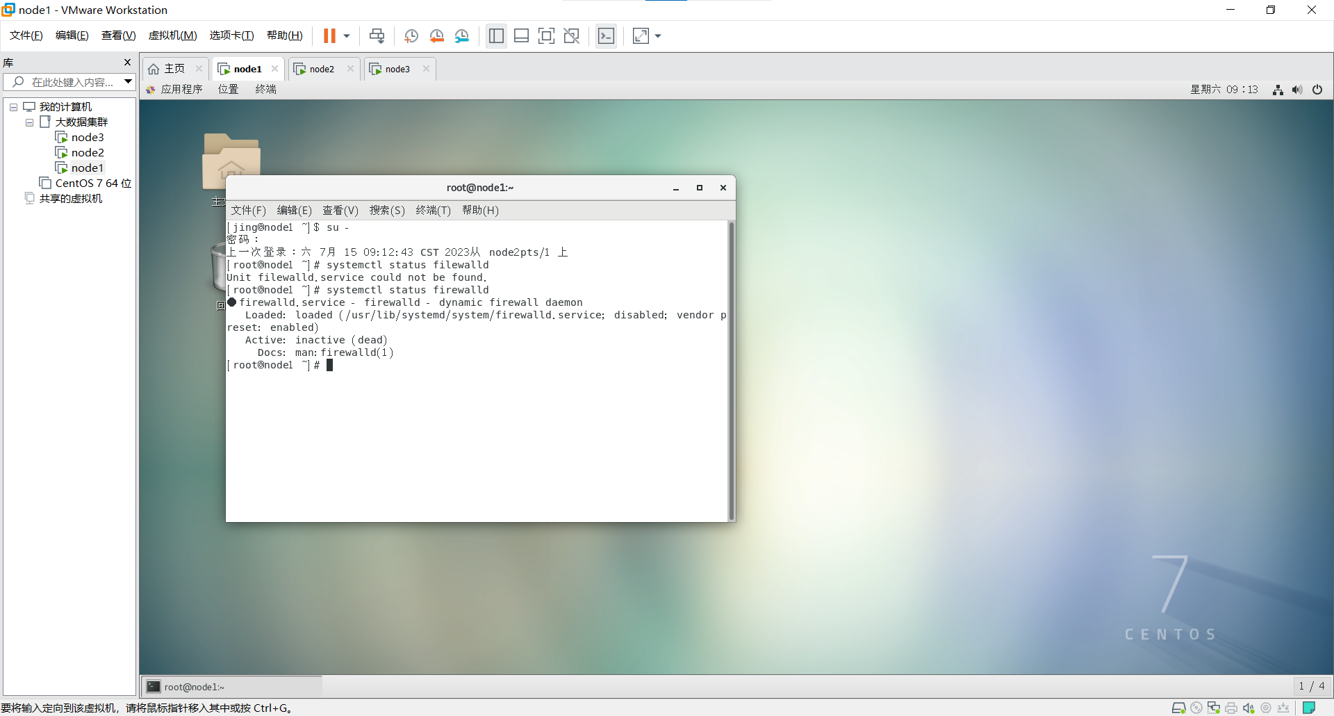Close the node3 tab
The image size is (1334, 716).
(426, 68)
